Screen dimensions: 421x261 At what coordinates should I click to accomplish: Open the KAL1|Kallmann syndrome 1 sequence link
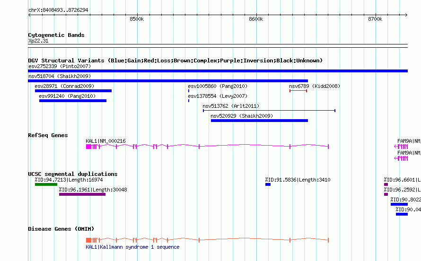click(132, 247)
